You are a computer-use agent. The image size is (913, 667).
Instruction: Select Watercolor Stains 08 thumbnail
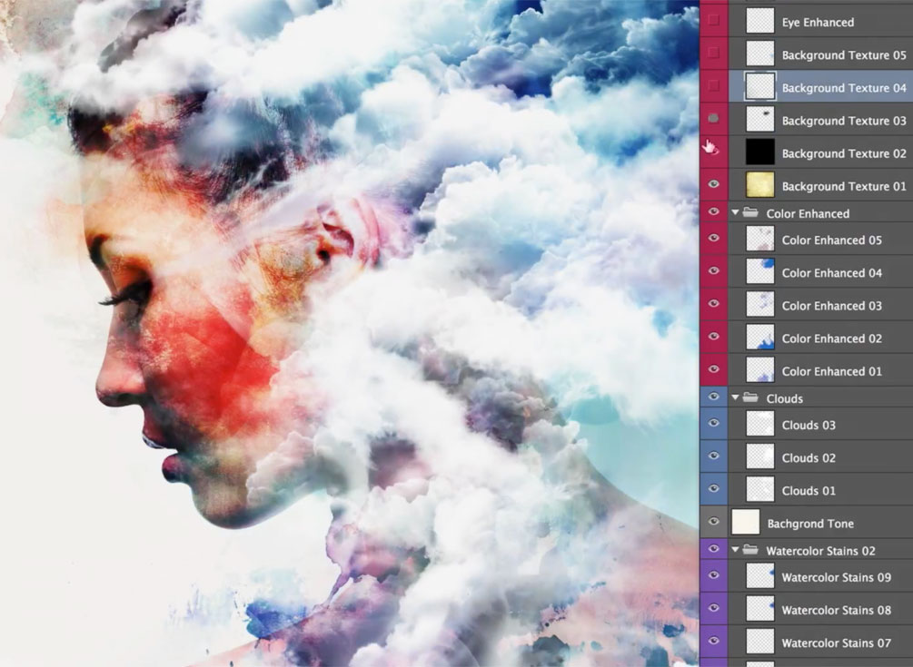(760, 609)
